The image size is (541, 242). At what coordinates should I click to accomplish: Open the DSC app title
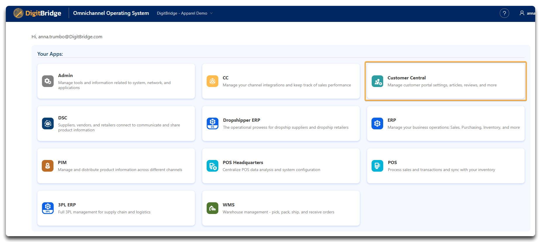63,118
